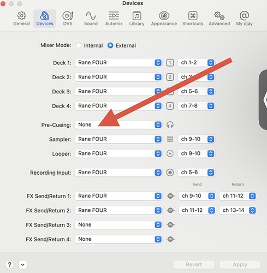Open the Shortcuts preferences tab

(193, 19)
